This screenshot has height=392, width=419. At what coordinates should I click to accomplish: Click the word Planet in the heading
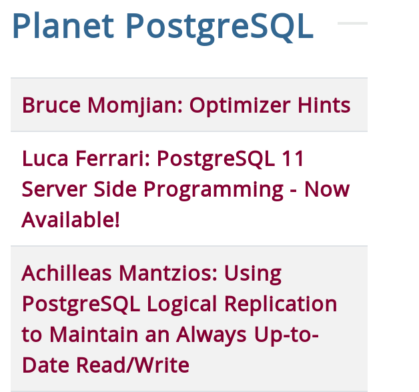[x=63, y=26]
